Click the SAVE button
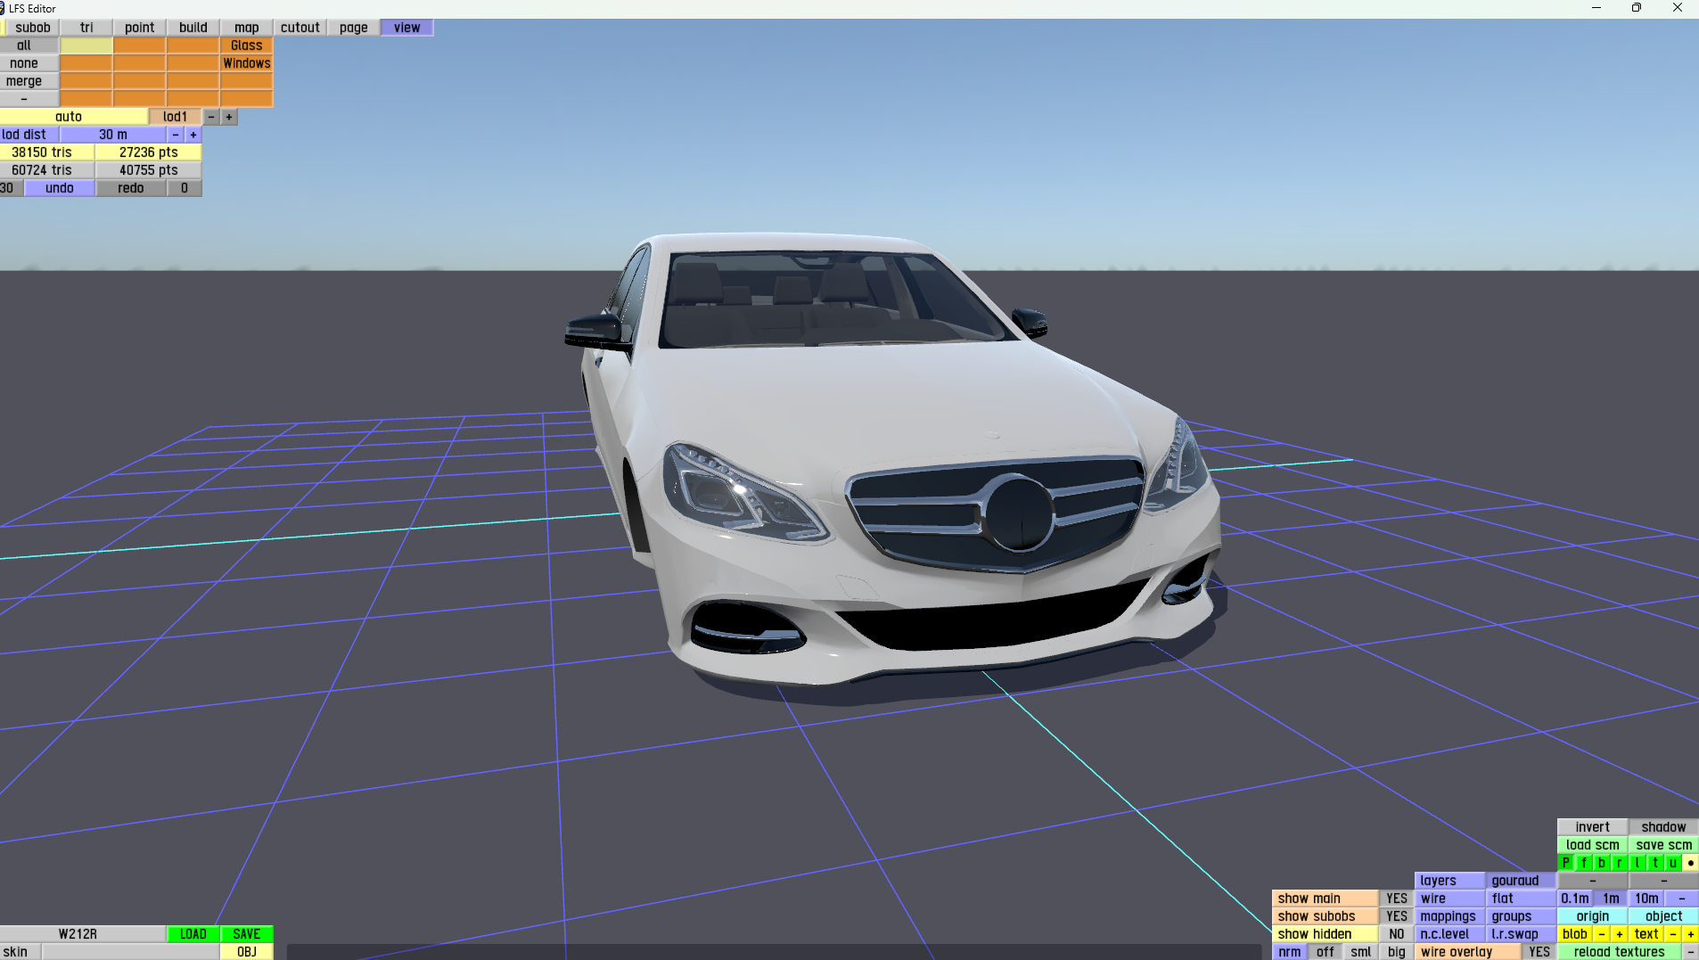 [247, 934]
